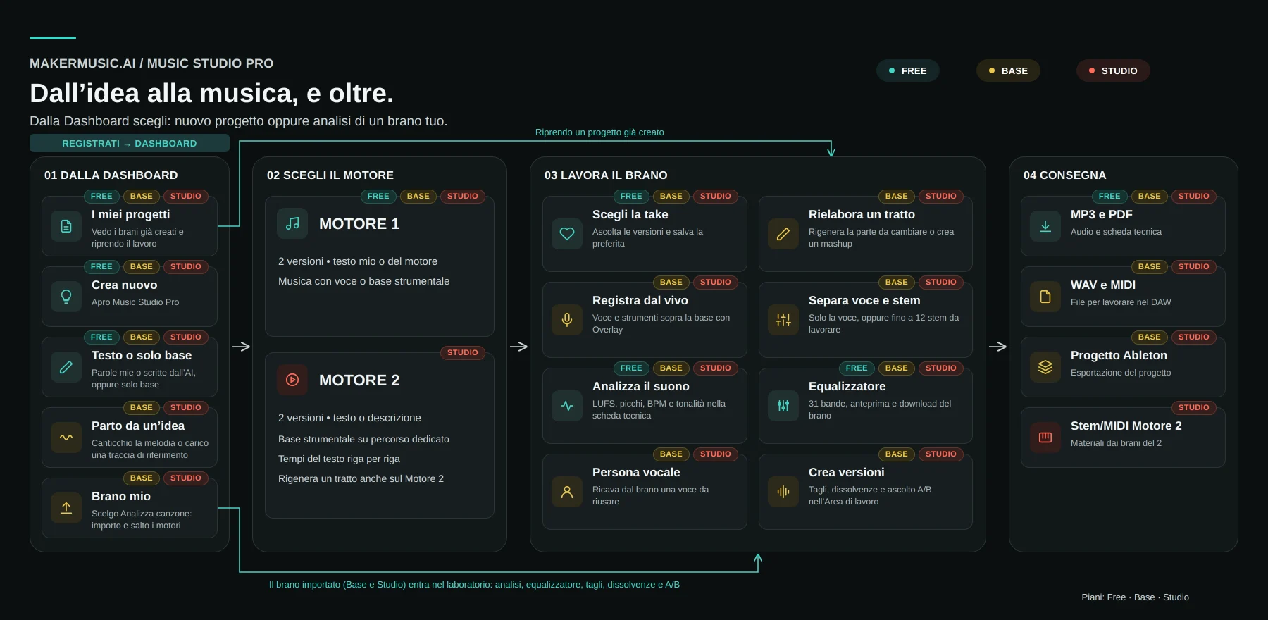This screenshot has height=620, width=1268.
Task: Click the waveform icon beside Crea versioni
Action: point(783,492)
